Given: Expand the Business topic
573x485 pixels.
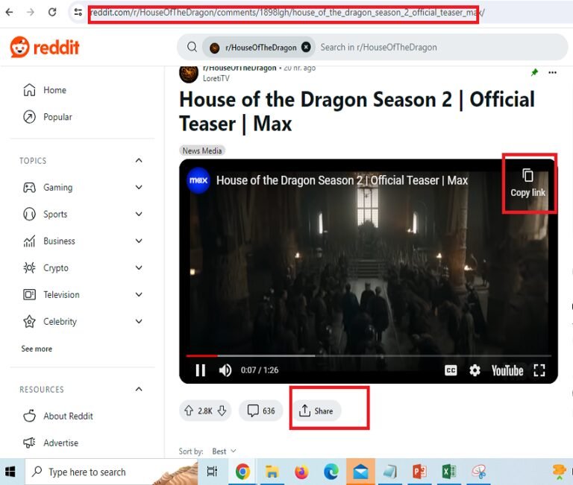Looking at the screenshot, I should pos(139,241).
